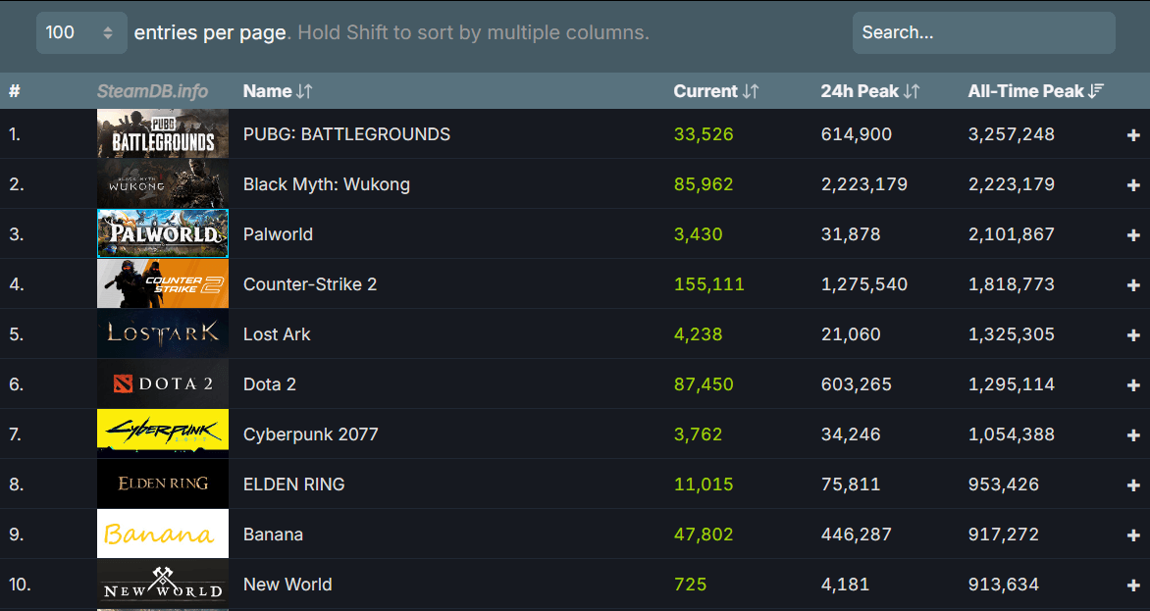Click the Dota 2 logo image
1150x611 pixels.
[163, 383]
